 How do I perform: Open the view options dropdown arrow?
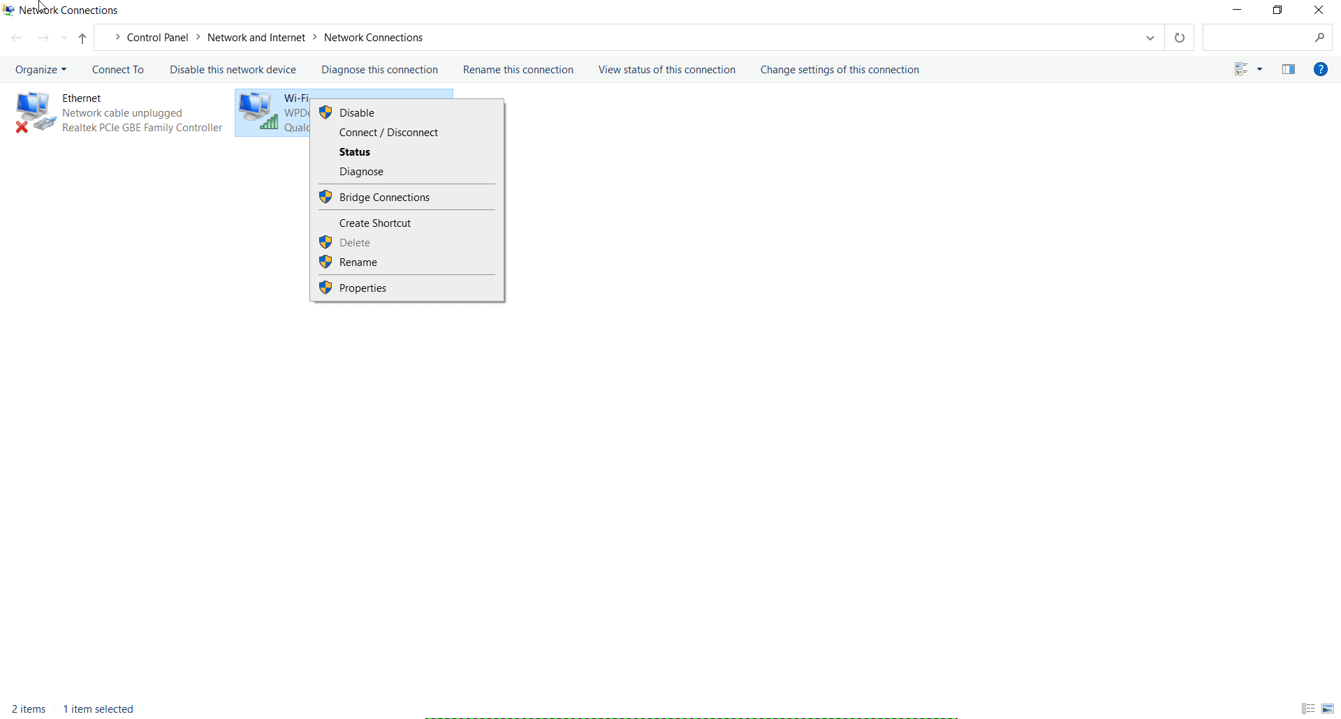pos(1260,69)
